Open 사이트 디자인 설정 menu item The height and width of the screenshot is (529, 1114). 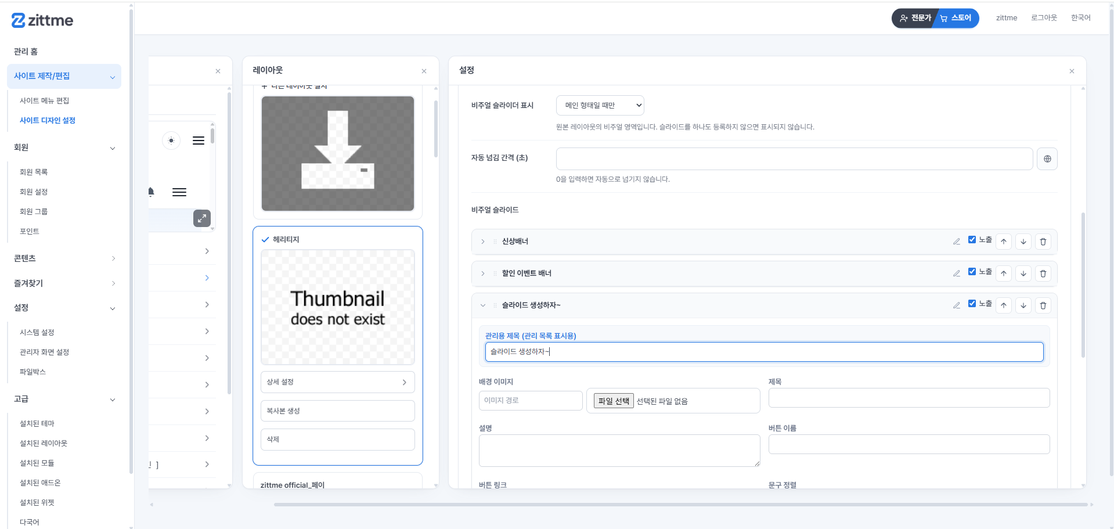click(x=48, y=121)
